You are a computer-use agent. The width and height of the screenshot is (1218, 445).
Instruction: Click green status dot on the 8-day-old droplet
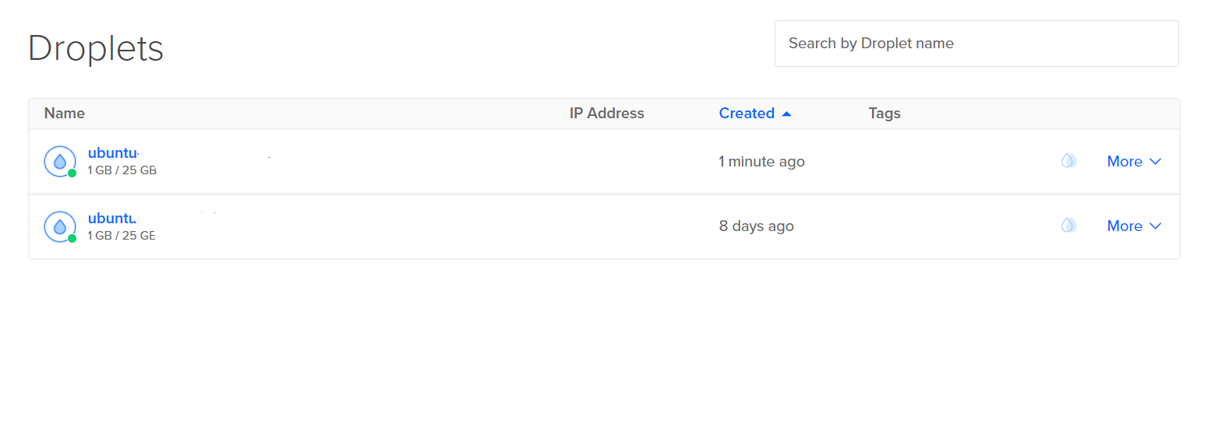pos(72,238)
